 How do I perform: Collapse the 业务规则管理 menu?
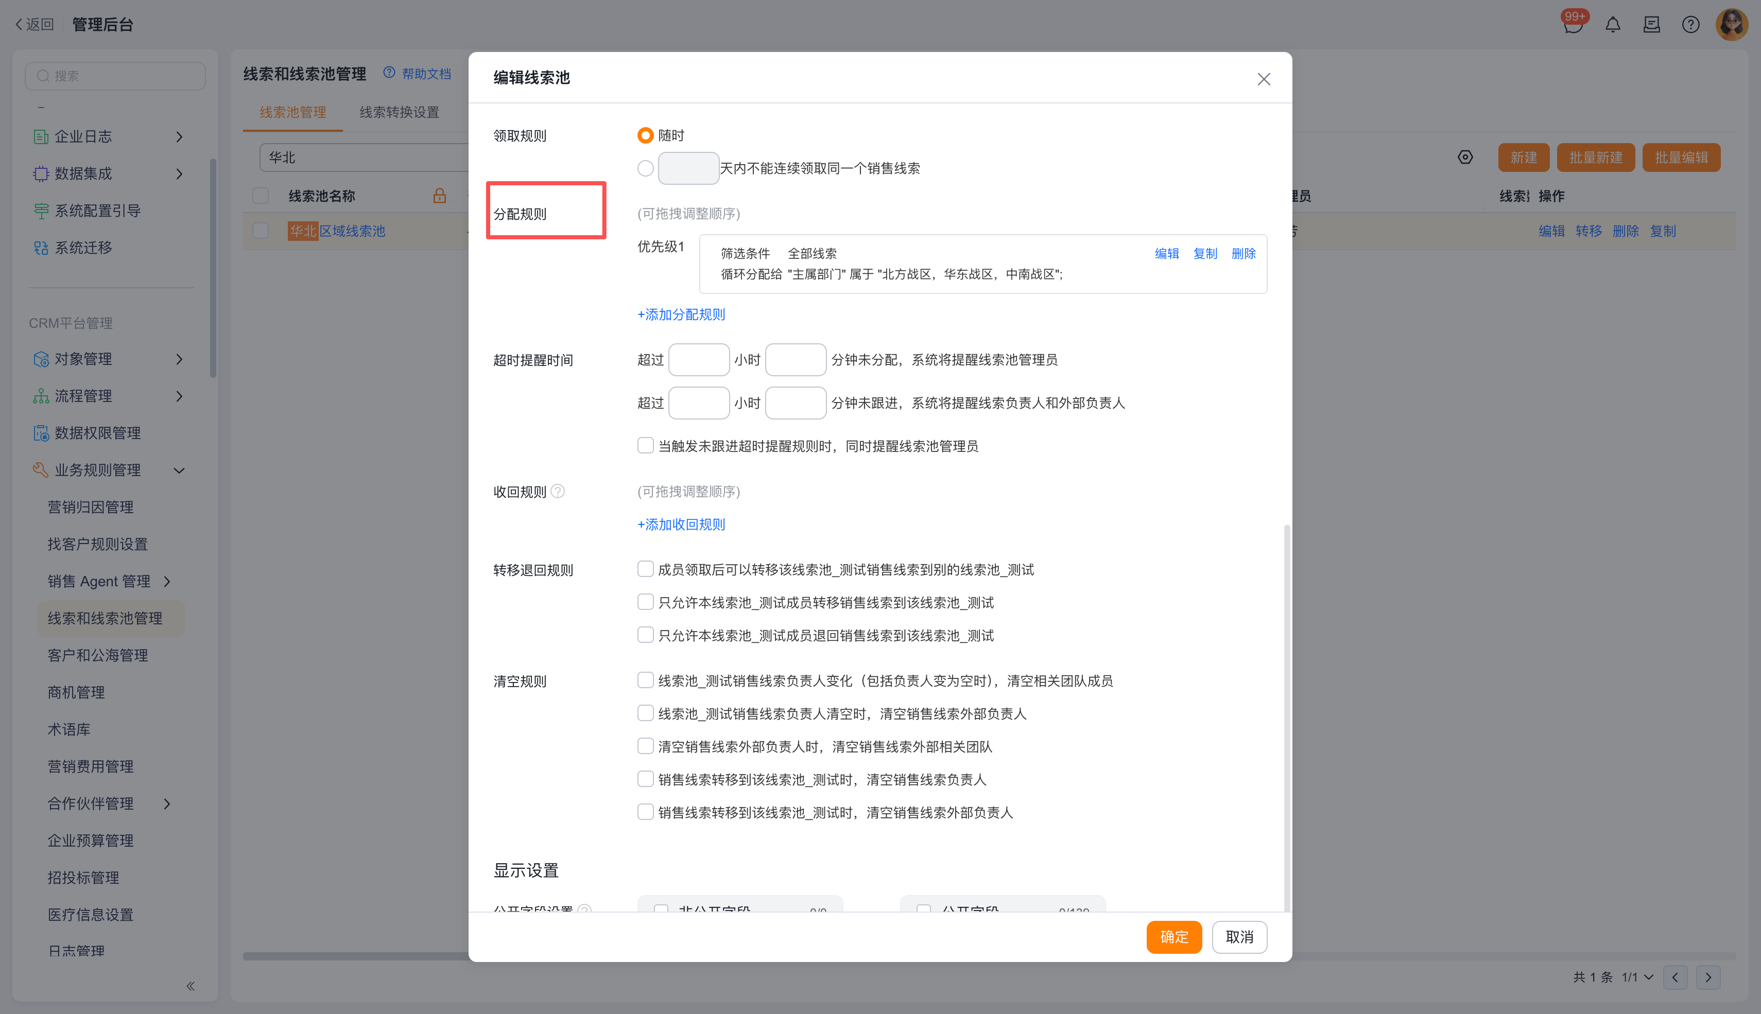coord(180,470)
